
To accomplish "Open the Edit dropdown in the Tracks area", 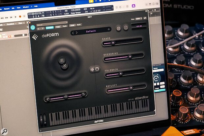I will 2,25.
